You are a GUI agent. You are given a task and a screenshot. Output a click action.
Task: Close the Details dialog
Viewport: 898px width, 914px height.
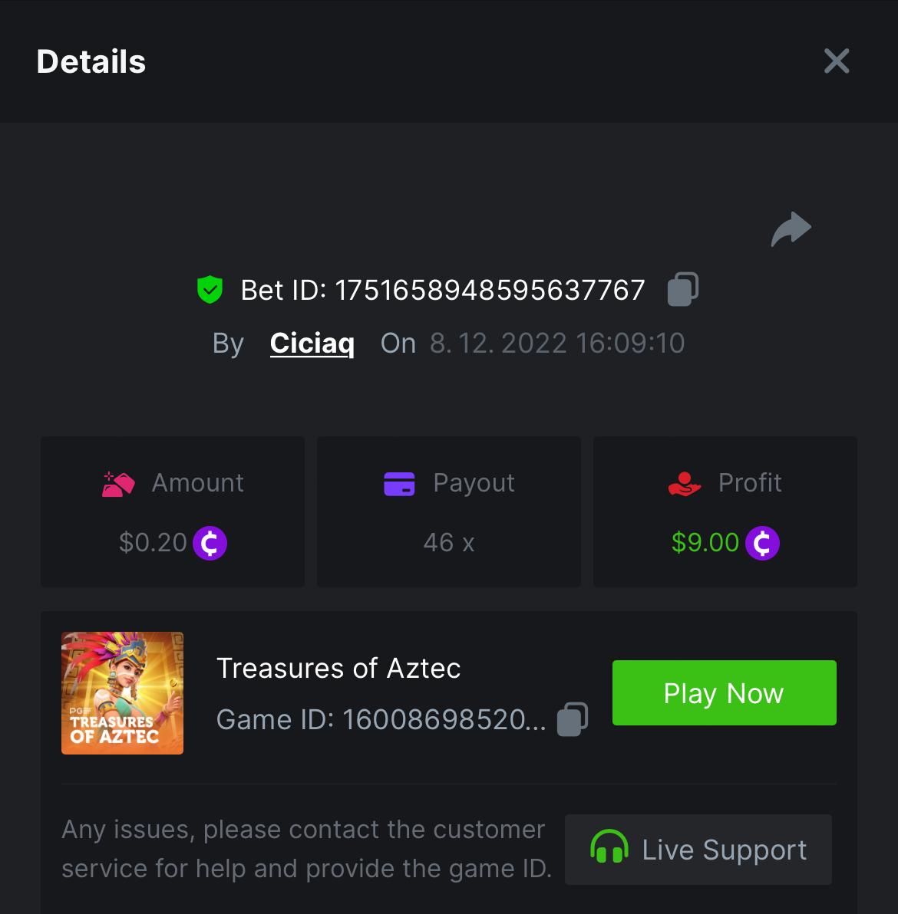click(837, 61)
